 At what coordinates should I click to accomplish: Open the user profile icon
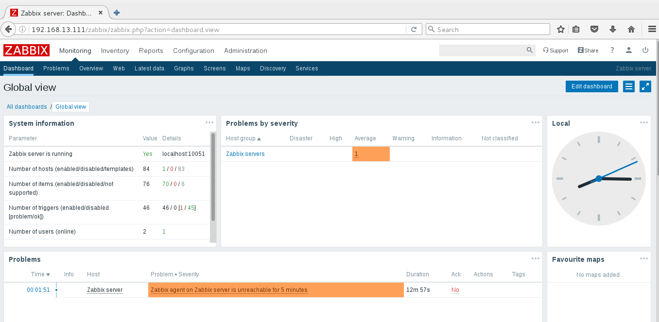click(x=629, y=51)
